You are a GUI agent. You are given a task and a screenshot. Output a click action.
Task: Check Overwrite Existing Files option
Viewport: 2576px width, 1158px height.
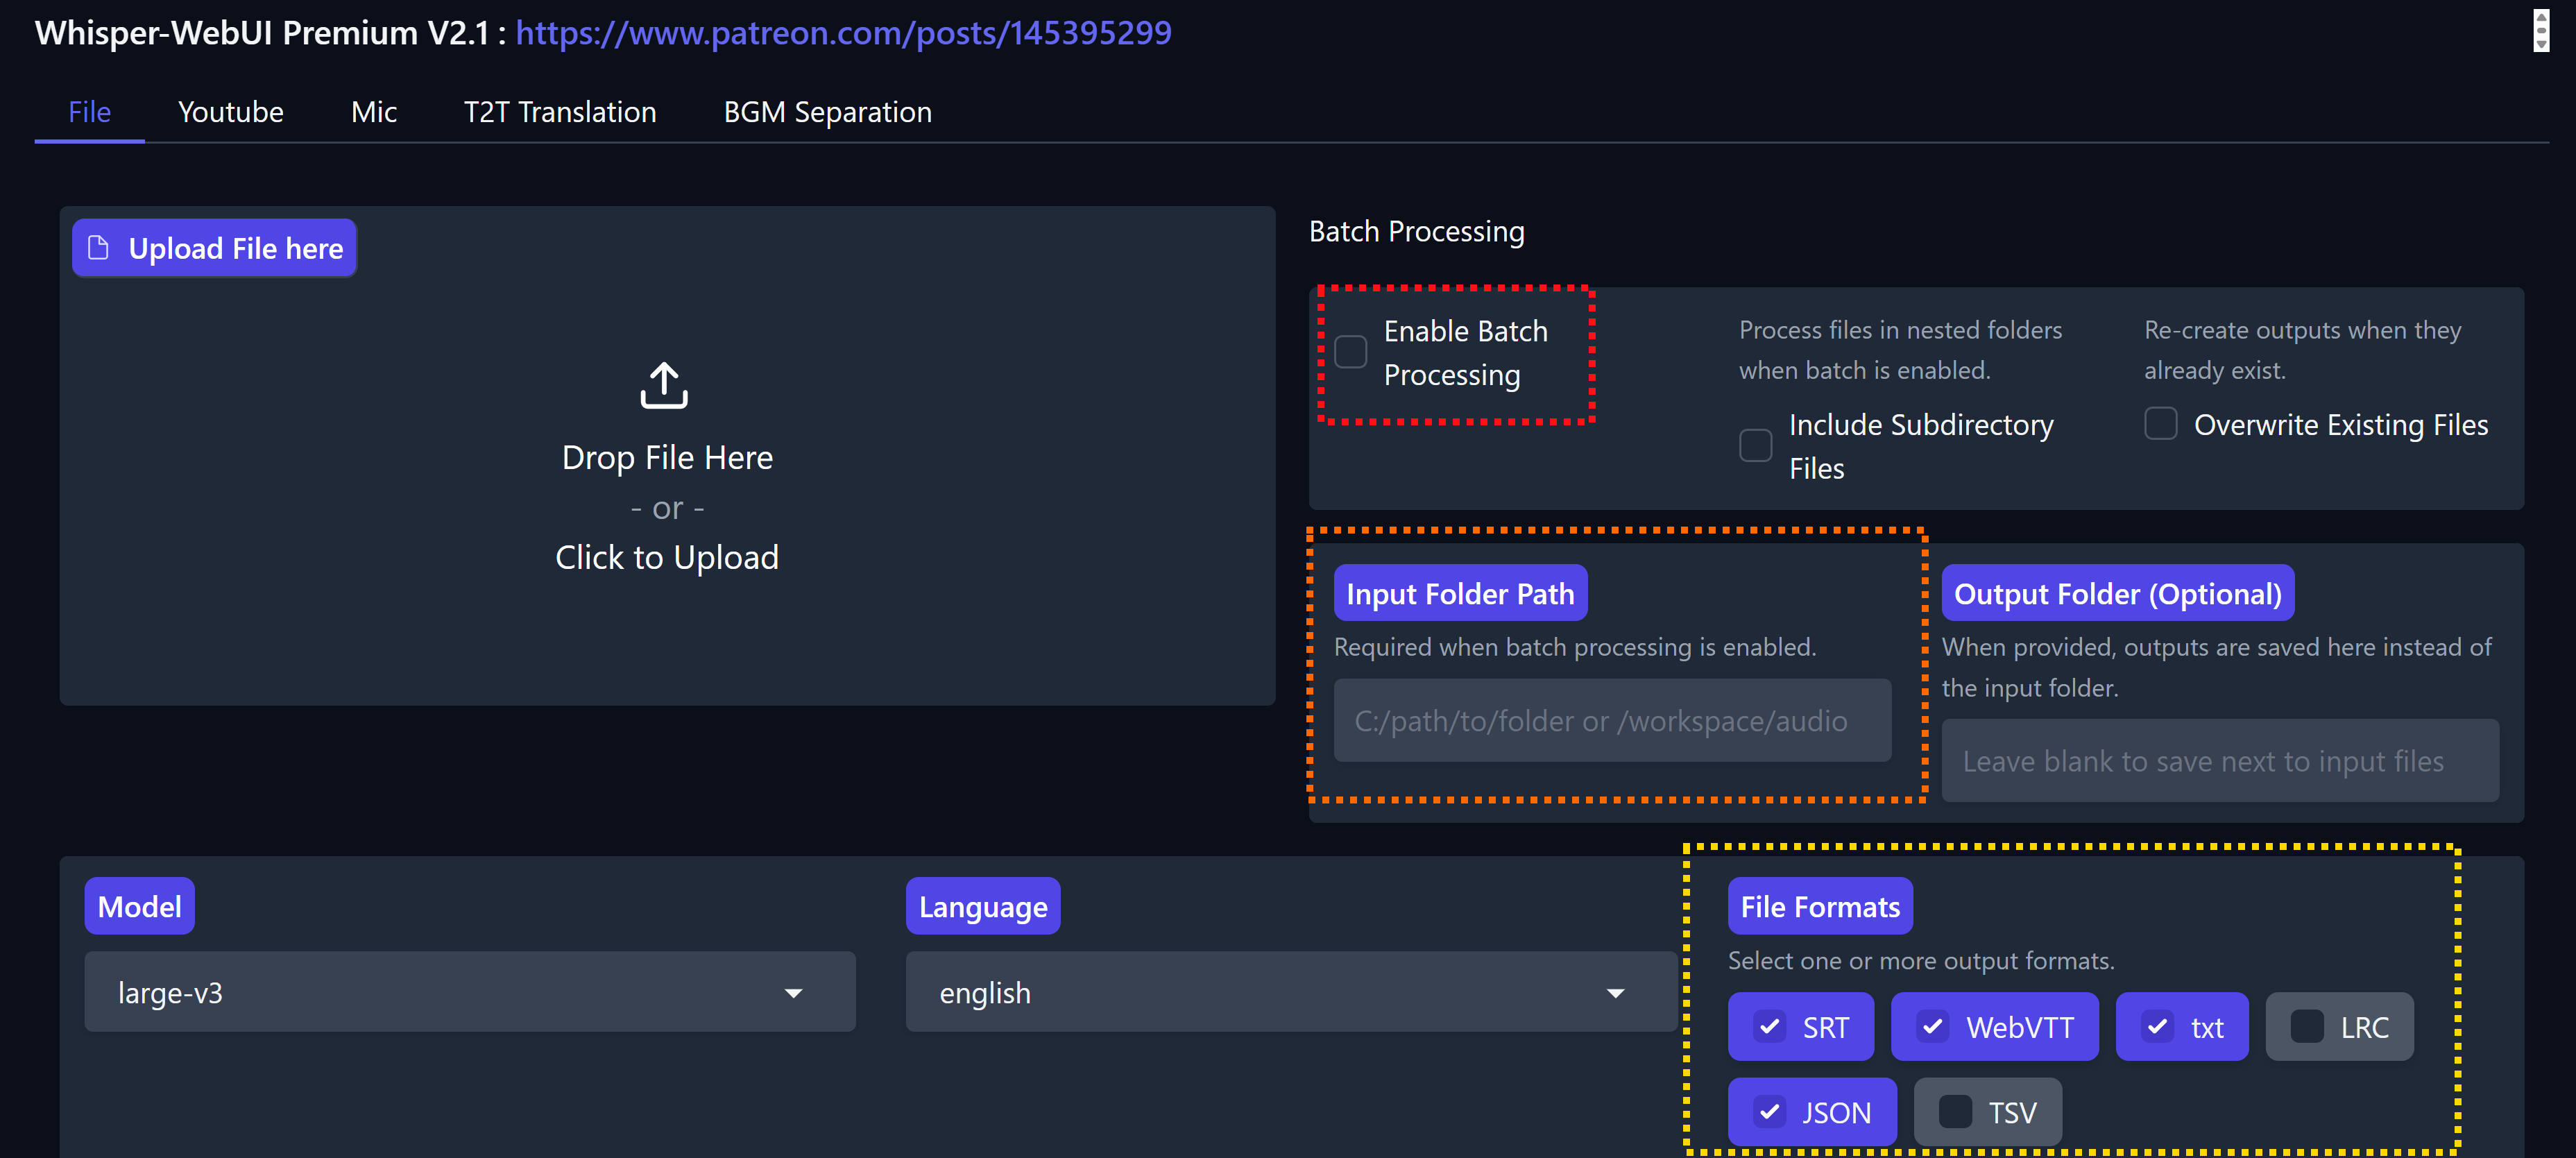(2160, 424)
